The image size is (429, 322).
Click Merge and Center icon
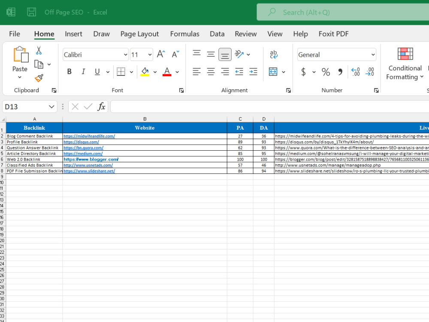coord(273,72)
